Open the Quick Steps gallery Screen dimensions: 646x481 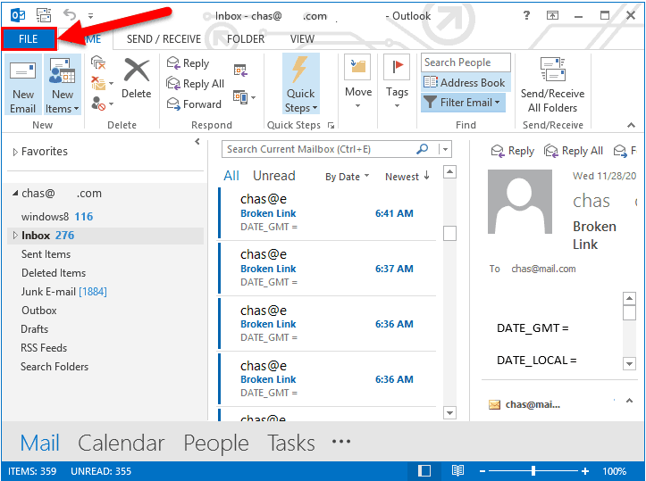click(x=301, y=85)
